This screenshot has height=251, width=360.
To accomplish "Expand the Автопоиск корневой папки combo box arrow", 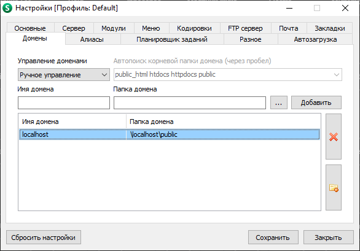I will point(337,75).
